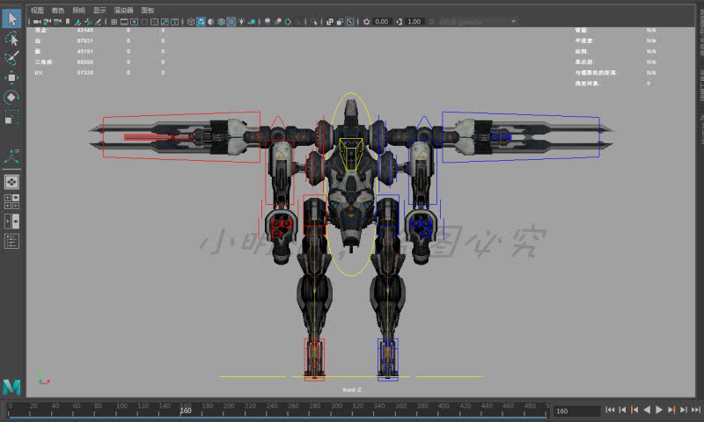The width and height of the screenshot is (704, 422).
Task: Open the 着色 (Shading) panel menu
Action: [x=58, y=10]
